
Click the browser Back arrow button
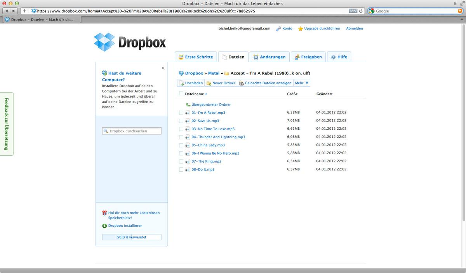(x=6, y=11)
